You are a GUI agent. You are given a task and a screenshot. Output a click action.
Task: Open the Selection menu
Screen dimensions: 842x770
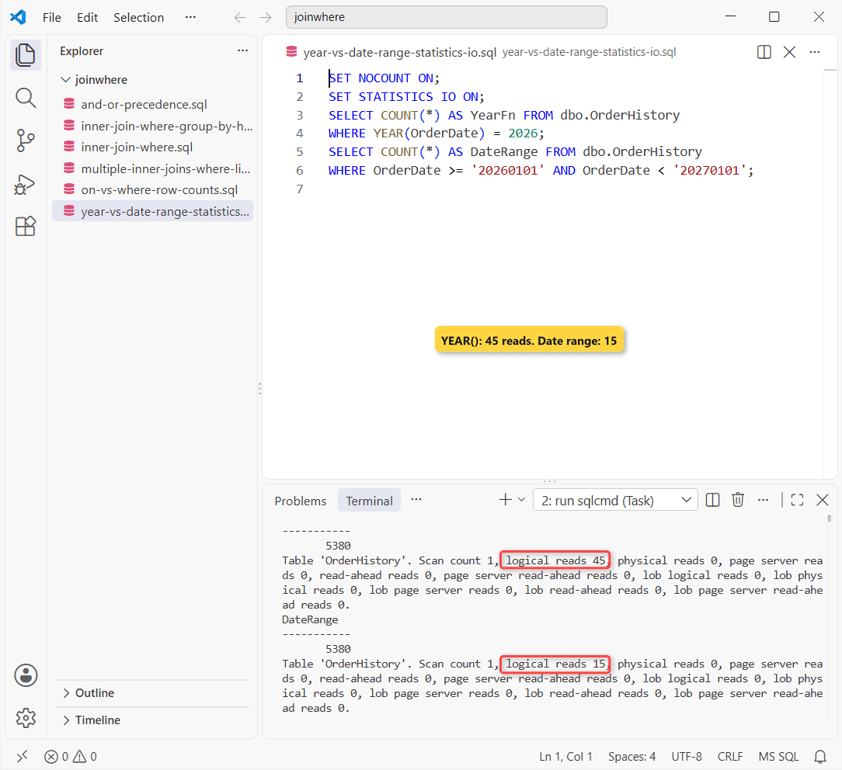click(138, 18)
